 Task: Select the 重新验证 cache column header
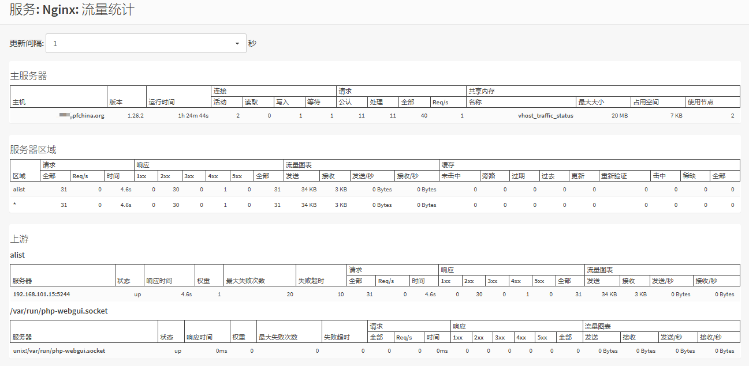tap(613, 176)
